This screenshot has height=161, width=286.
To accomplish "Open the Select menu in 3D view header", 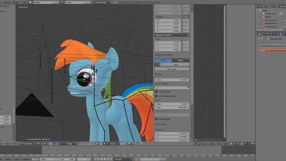I will click(x=8, y=144).
